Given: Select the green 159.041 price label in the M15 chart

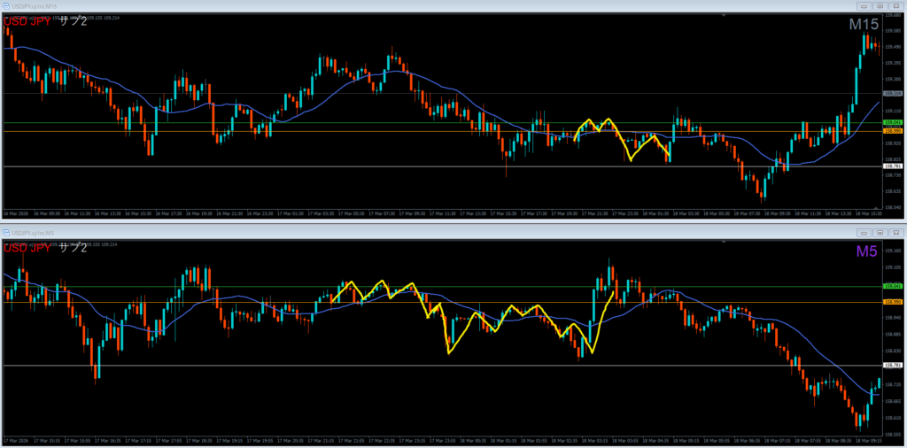Looking at the screenshot, I should [x=893, y=123].
